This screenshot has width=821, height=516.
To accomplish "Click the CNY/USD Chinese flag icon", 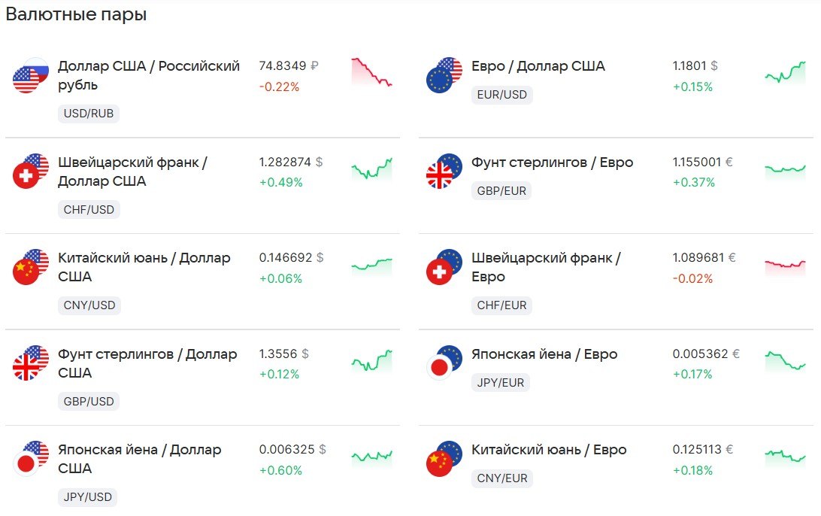I will point(26,272).
